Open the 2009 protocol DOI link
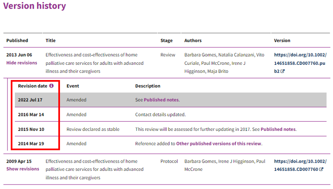The width and height of the screenshot is (333, 189). pyautogui.click(x=300, y=165)
